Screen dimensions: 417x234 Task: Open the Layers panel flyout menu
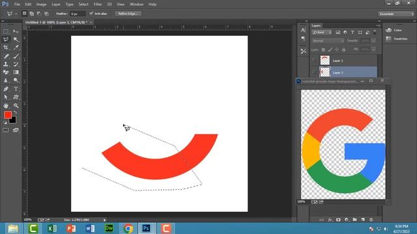(379, 25)
